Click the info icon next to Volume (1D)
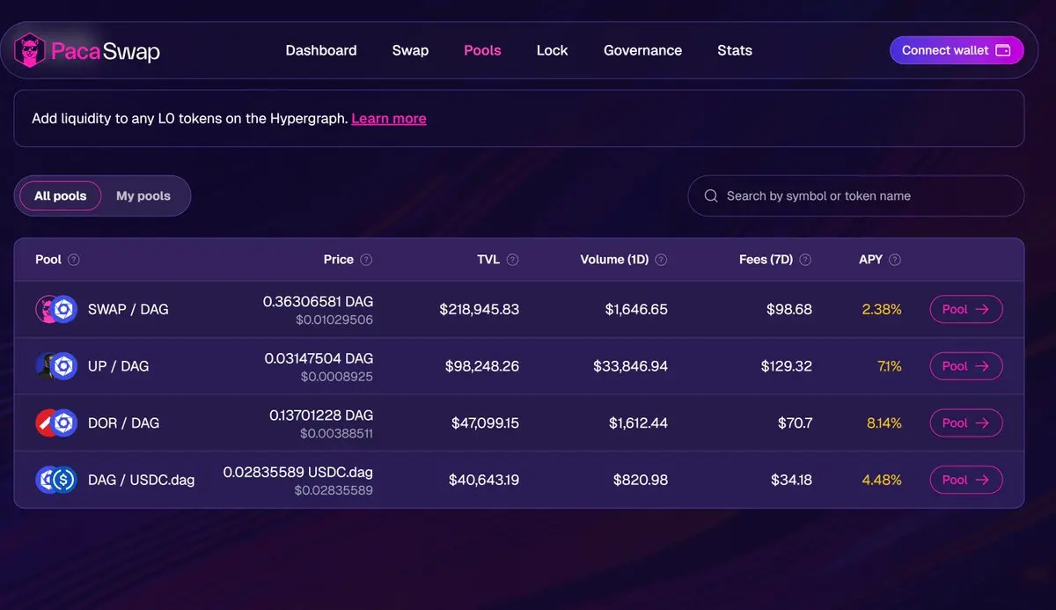The height and width of the screenshot is (610, 1056). click(x=661, y=260)
